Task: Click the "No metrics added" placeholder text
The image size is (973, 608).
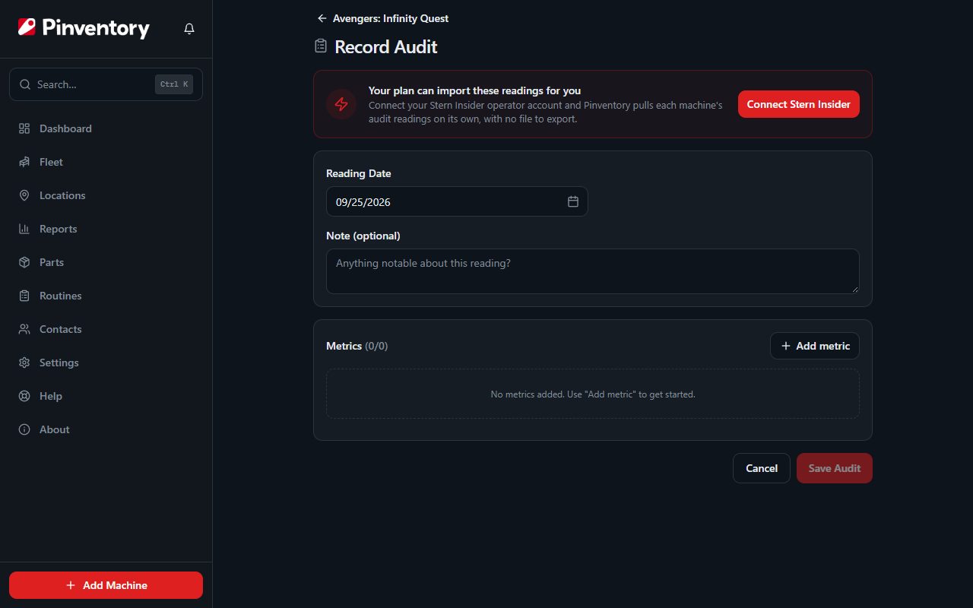Action: [x=593, y=394]
